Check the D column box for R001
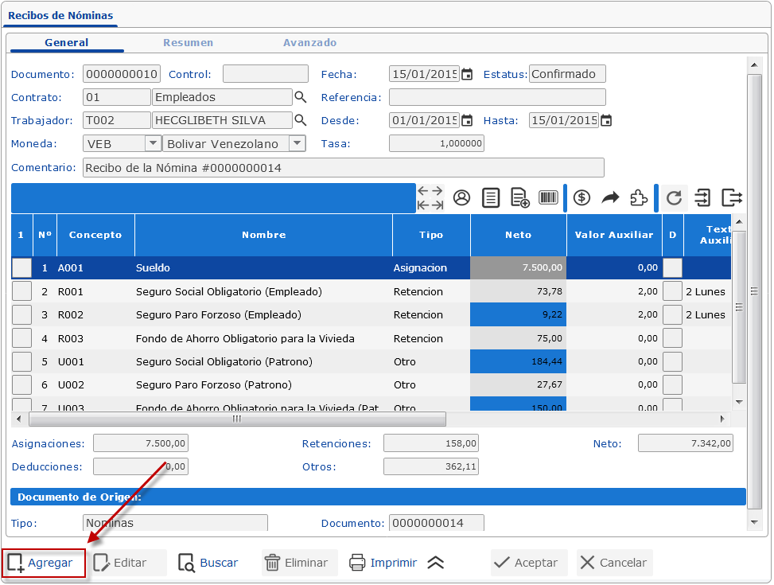 672,291
